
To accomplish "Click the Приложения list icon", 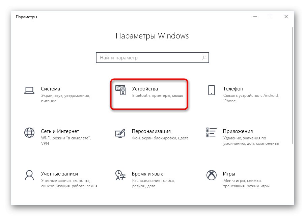I will tap(212, 132).
